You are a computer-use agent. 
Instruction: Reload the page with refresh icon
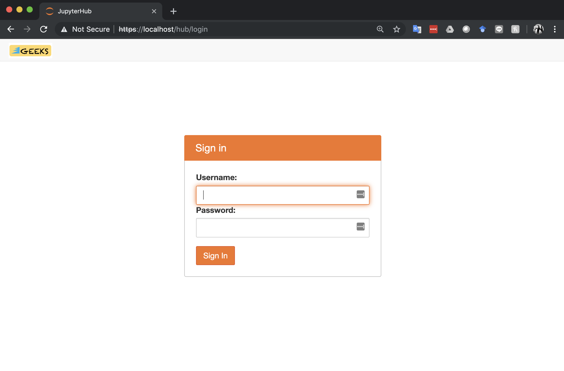(44, 29)
